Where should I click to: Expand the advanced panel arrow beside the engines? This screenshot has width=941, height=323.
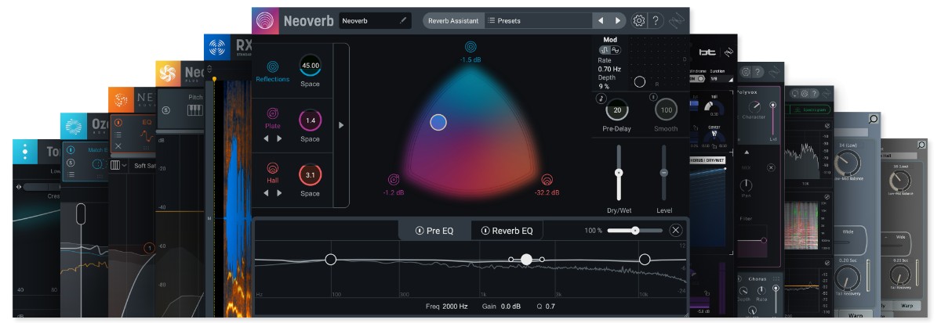[341, 124]
